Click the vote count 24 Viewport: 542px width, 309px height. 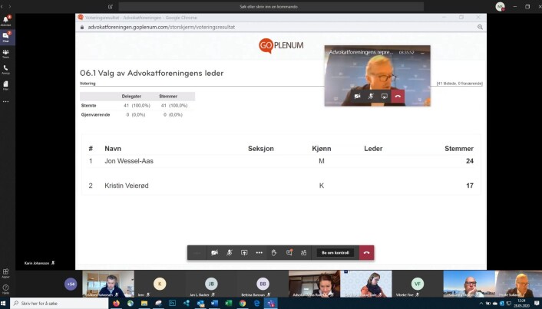[470, 161]
